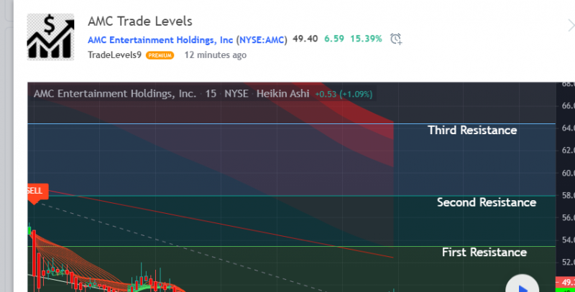575x292 pixels.
Task: Click the chart title AMC Entertainment Holdings, Inc.
Action: pyautogui.click(x=115, y=94)
